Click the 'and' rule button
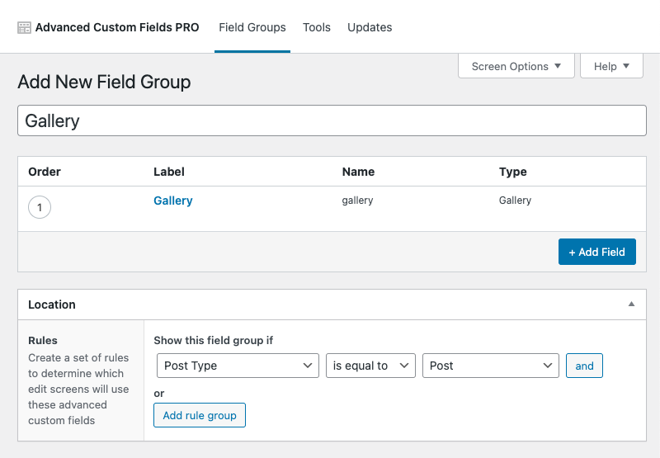This screenshot has height=458, width=660. pos(584,366)
